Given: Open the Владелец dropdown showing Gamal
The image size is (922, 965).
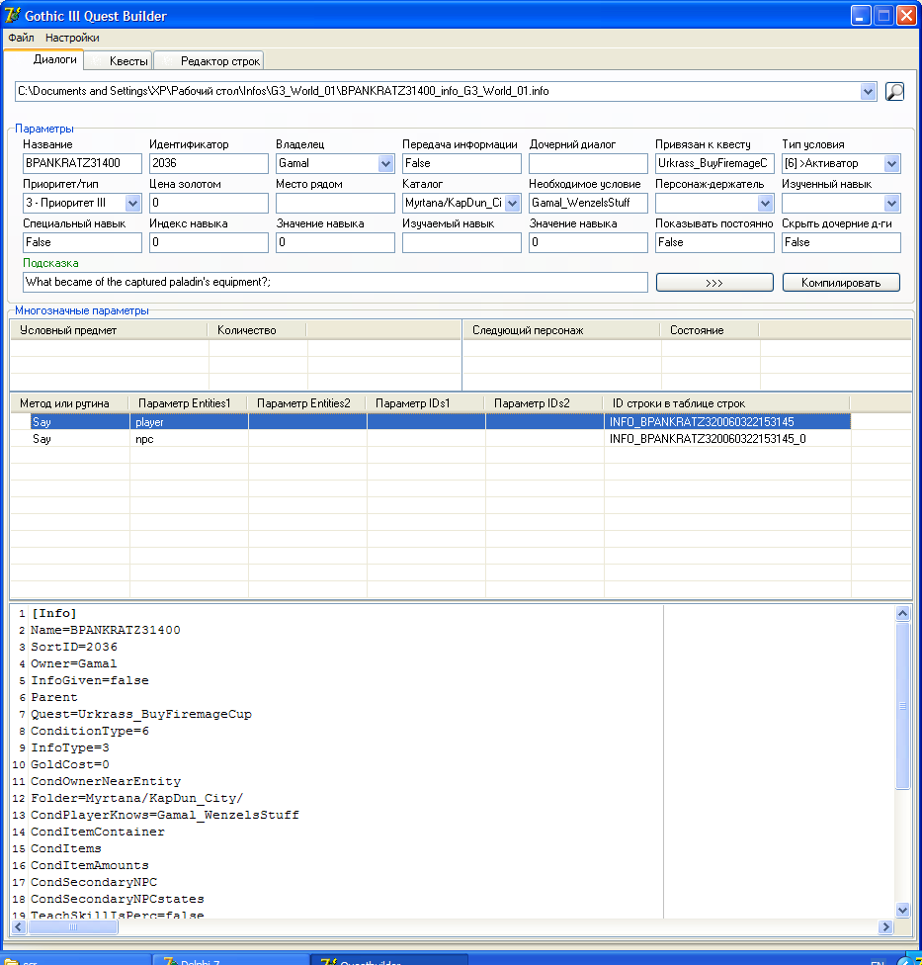Looking at the screenshot, I should pos(385,164).
